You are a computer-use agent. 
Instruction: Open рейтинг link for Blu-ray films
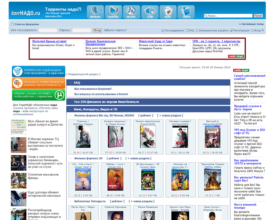[x=146, y=116]
